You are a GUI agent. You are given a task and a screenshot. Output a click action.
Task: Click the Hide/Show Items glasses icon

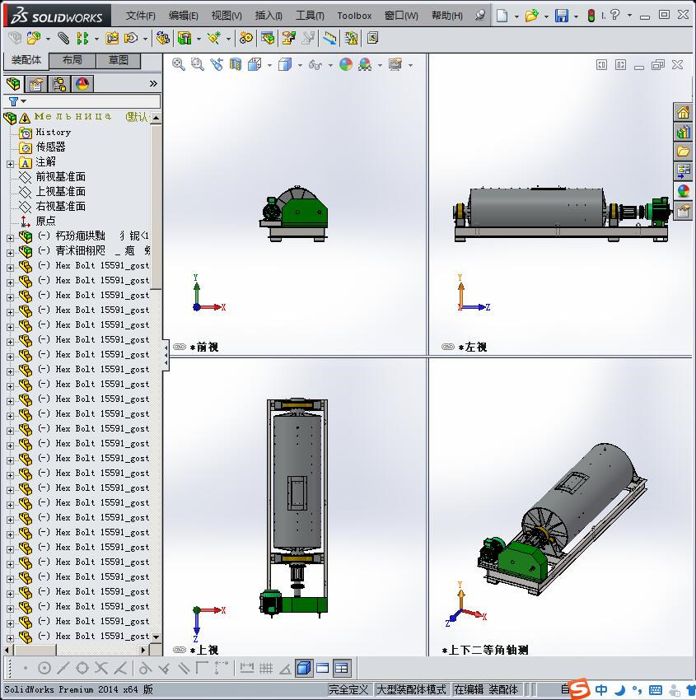tap(315, 65)
